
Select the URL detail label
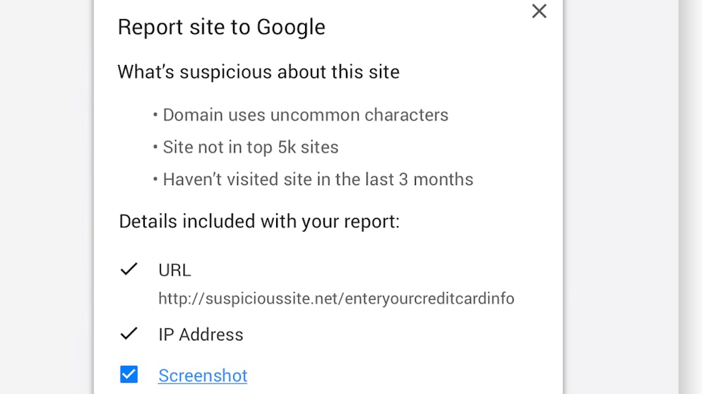pos(174,270)
